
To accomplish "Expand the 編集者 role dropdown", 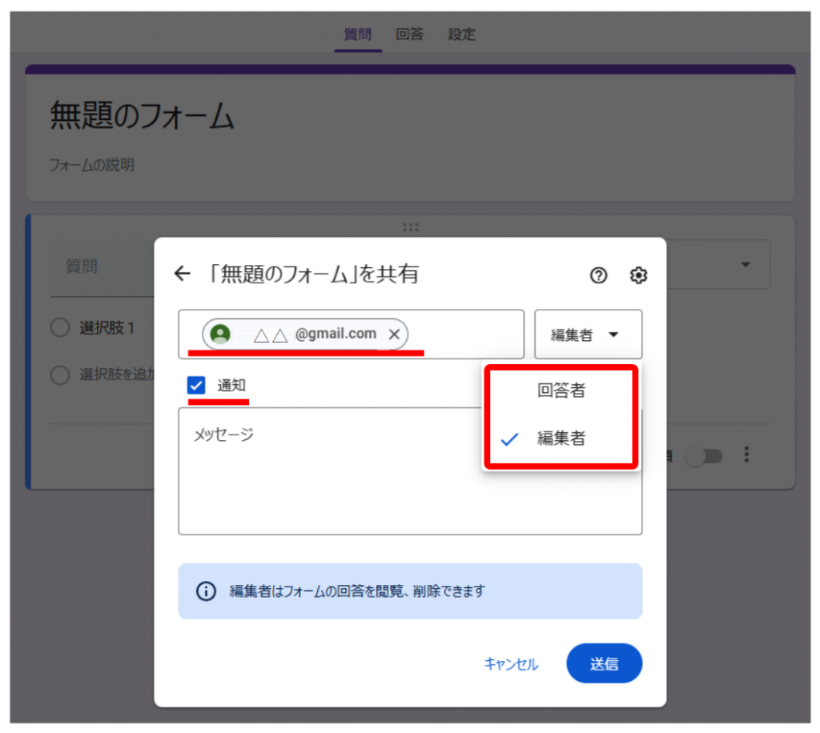I will tap(588, 334).
